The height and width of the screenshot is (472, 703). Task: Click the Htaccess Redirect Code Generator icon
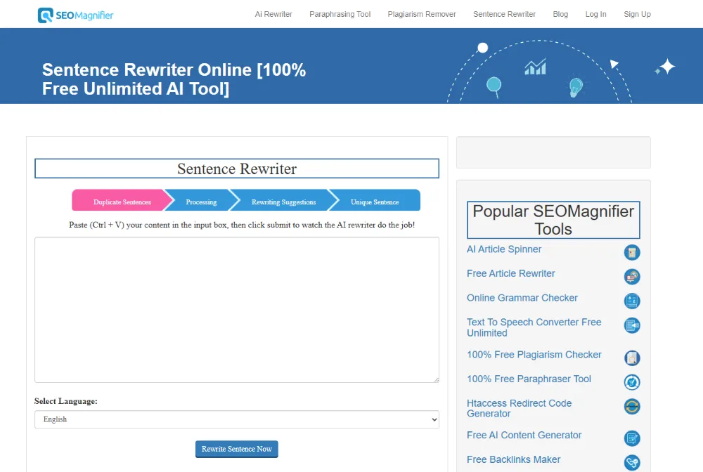point(632,407)
